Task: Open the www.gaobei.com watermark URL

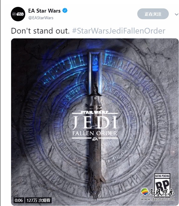Action: click(158, 199)
